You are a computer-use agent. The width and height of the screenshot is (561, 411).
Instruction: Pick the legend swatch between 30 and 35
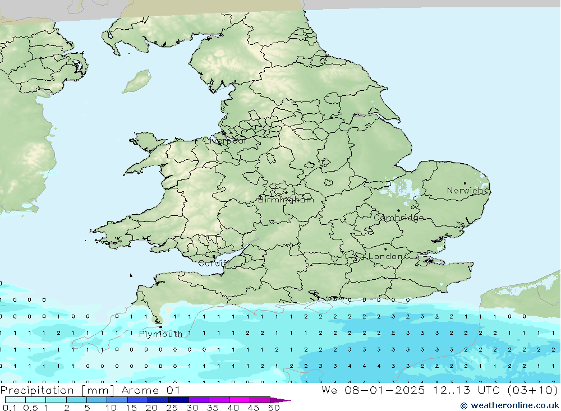point(199,400)
